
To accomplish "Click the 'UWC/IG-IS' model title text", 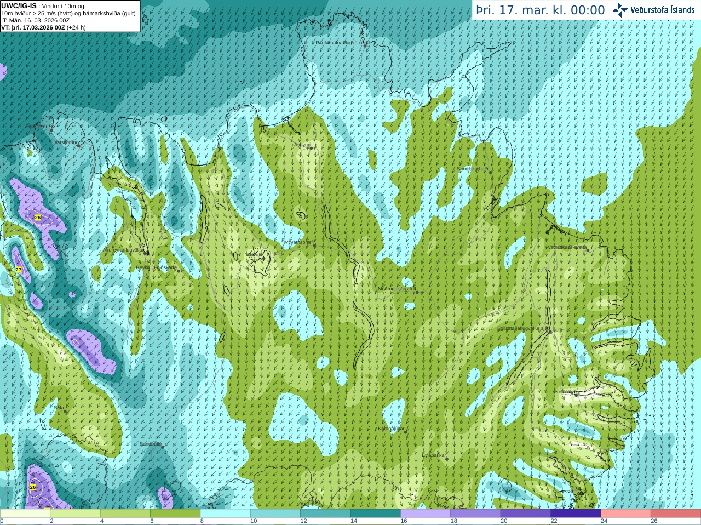I will [19, 6].
